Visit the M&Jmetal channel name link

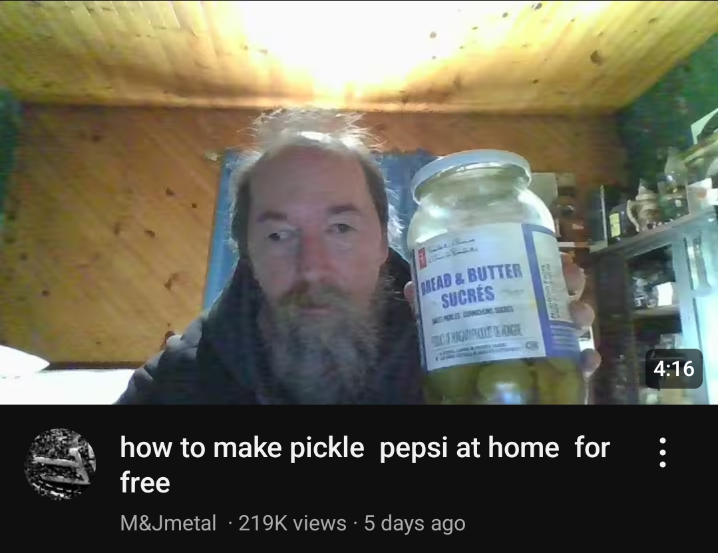pos(168,523)
